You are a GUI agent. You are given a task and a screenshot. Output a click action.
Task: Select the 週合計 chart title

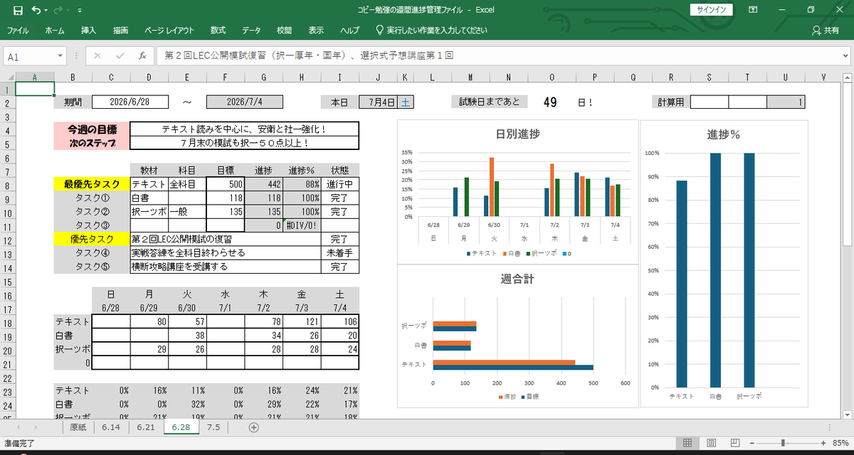coord(517,279)
